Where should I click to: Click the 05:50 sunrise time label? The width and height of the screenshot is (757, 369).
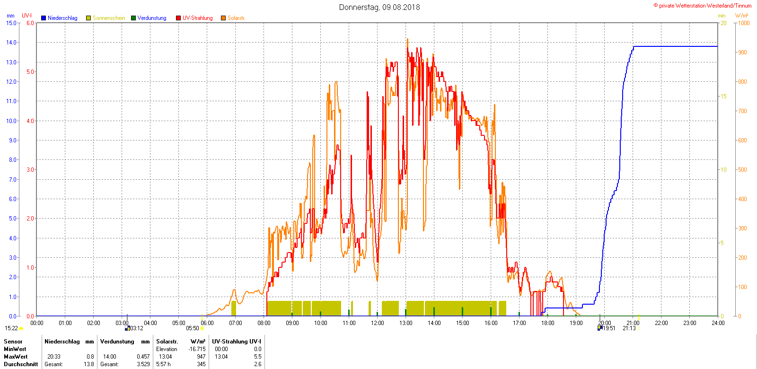(x=193, y=328)
